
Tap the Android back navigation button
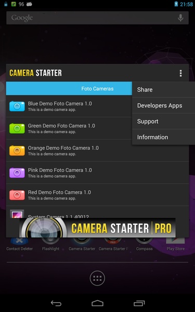(x=56, y=303)
